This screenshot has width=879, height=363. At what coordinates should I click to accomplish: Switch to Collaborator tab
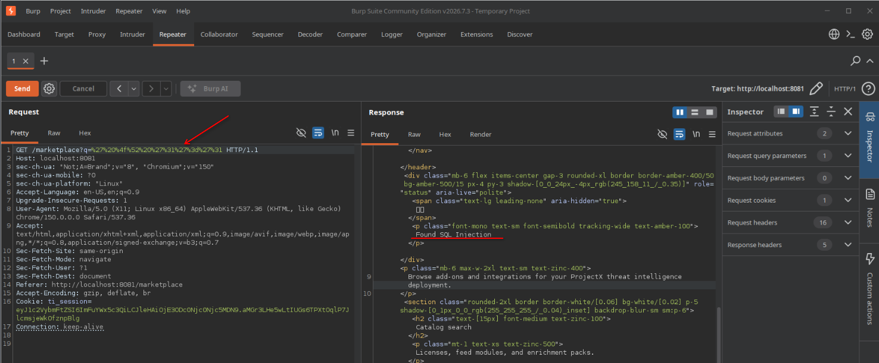click(x=219, y=34)
